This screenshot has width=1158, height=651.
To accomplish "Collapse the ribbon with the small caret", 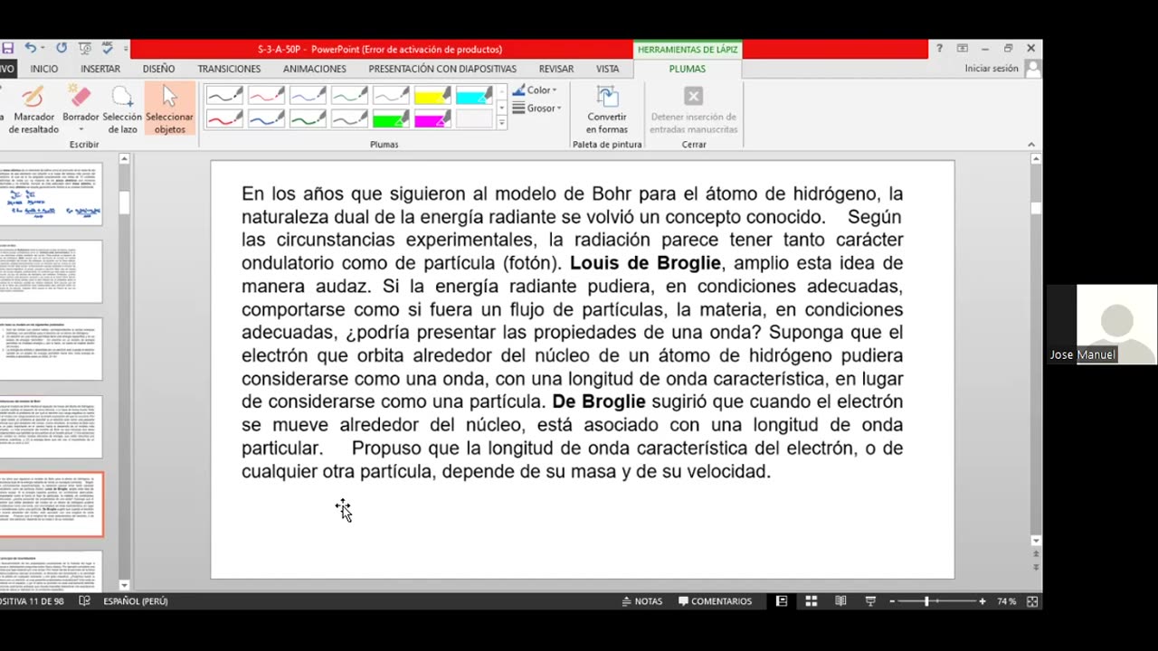I will pyautogui.click(x=1030, y=145).
